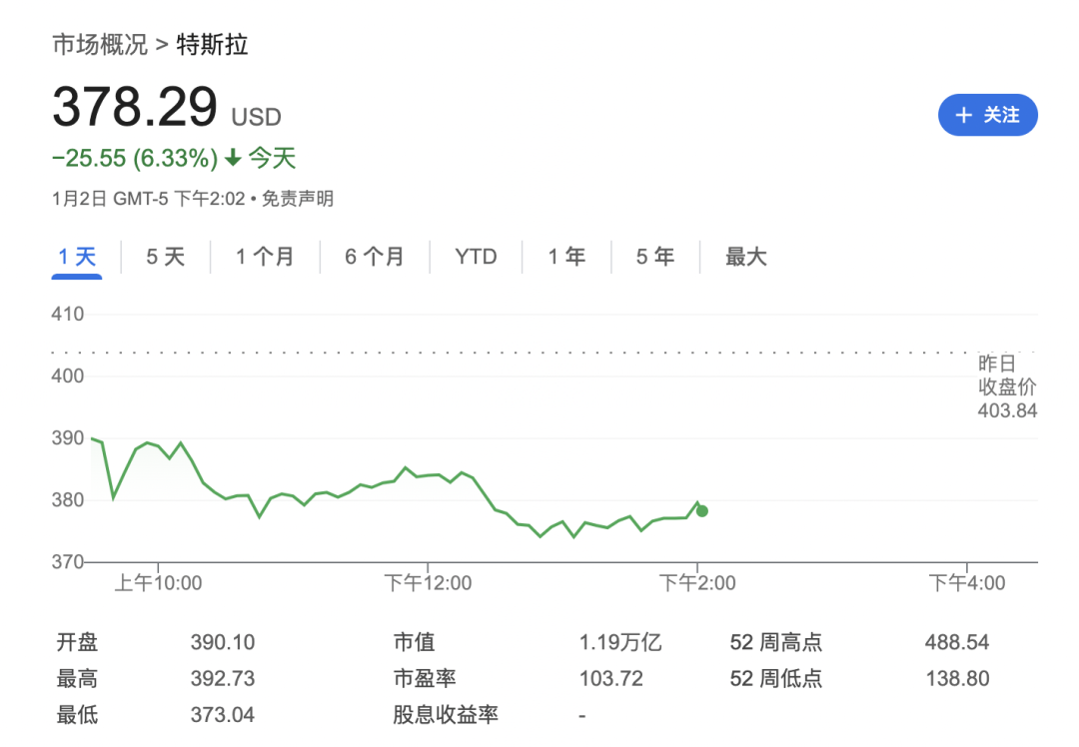The height and width of the screenshot is (747, 1079).
Task: Follow the Tesla stock via 关注
Action: pos(987,116)
